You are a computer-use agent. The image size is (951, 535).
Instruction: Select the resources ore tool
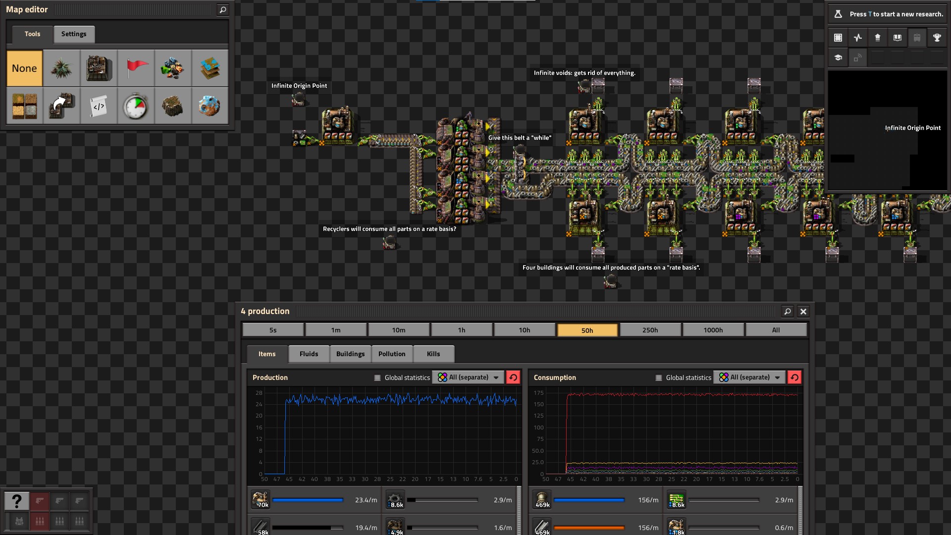[x=173, y=68]
